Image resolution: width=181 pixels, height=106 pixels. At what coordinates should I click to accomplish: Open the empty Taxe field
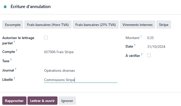(x=81, y=61)
